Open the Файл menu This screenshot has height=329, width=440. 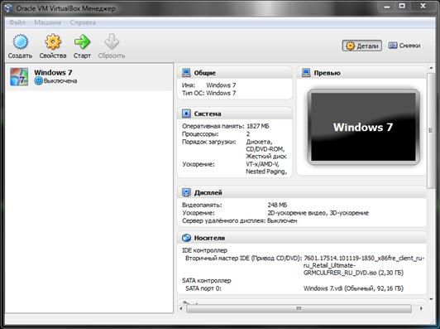point(17,22)
